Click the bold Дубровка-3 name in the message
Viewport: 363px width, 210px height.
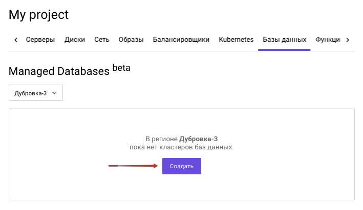(x=202, y=139)
